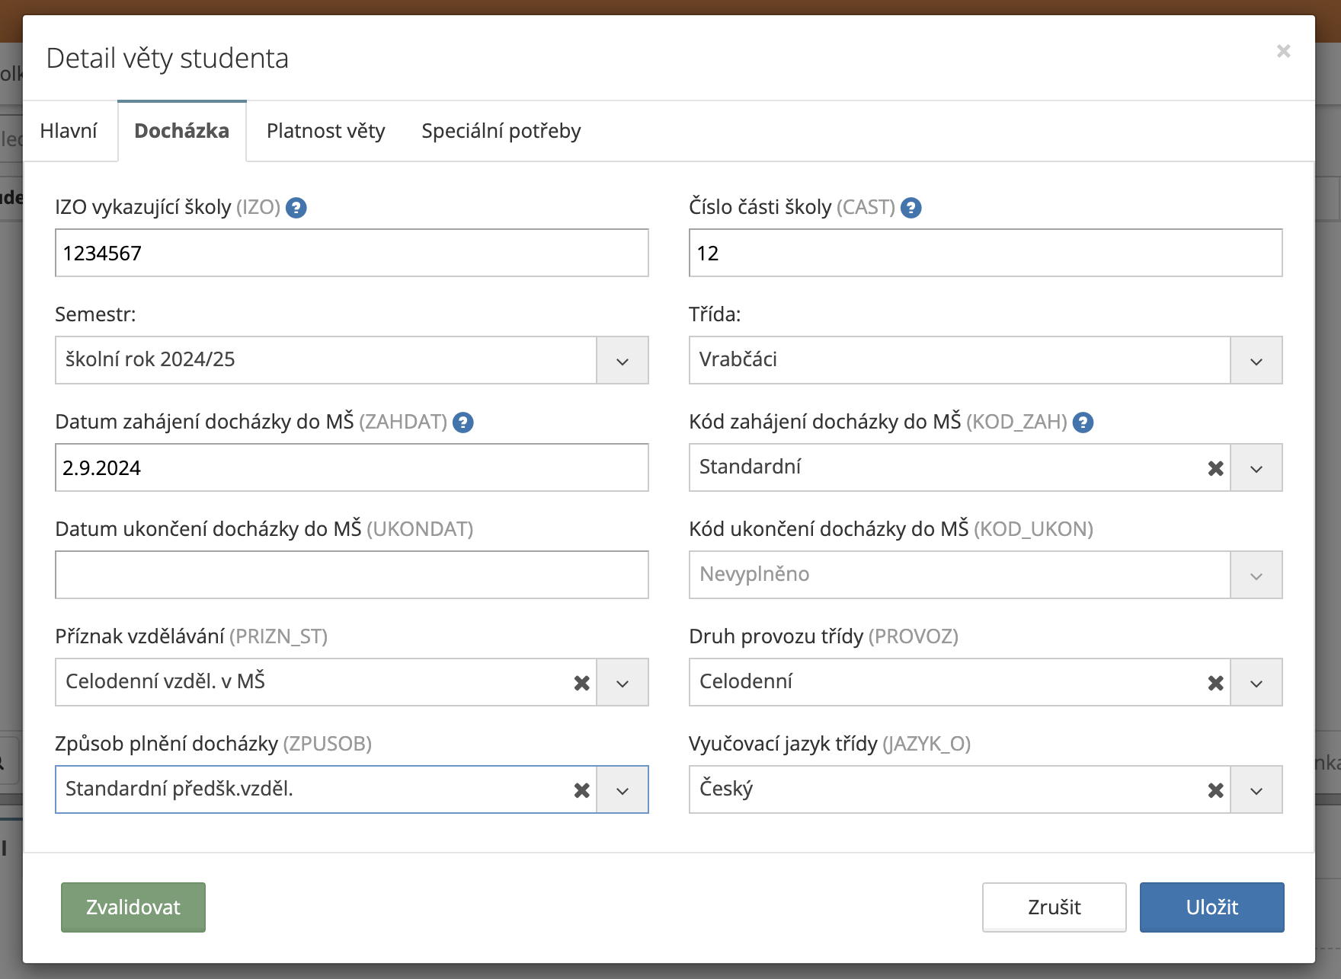
Task: Switch to the Hlavní tab
Action: coord(69,131)
